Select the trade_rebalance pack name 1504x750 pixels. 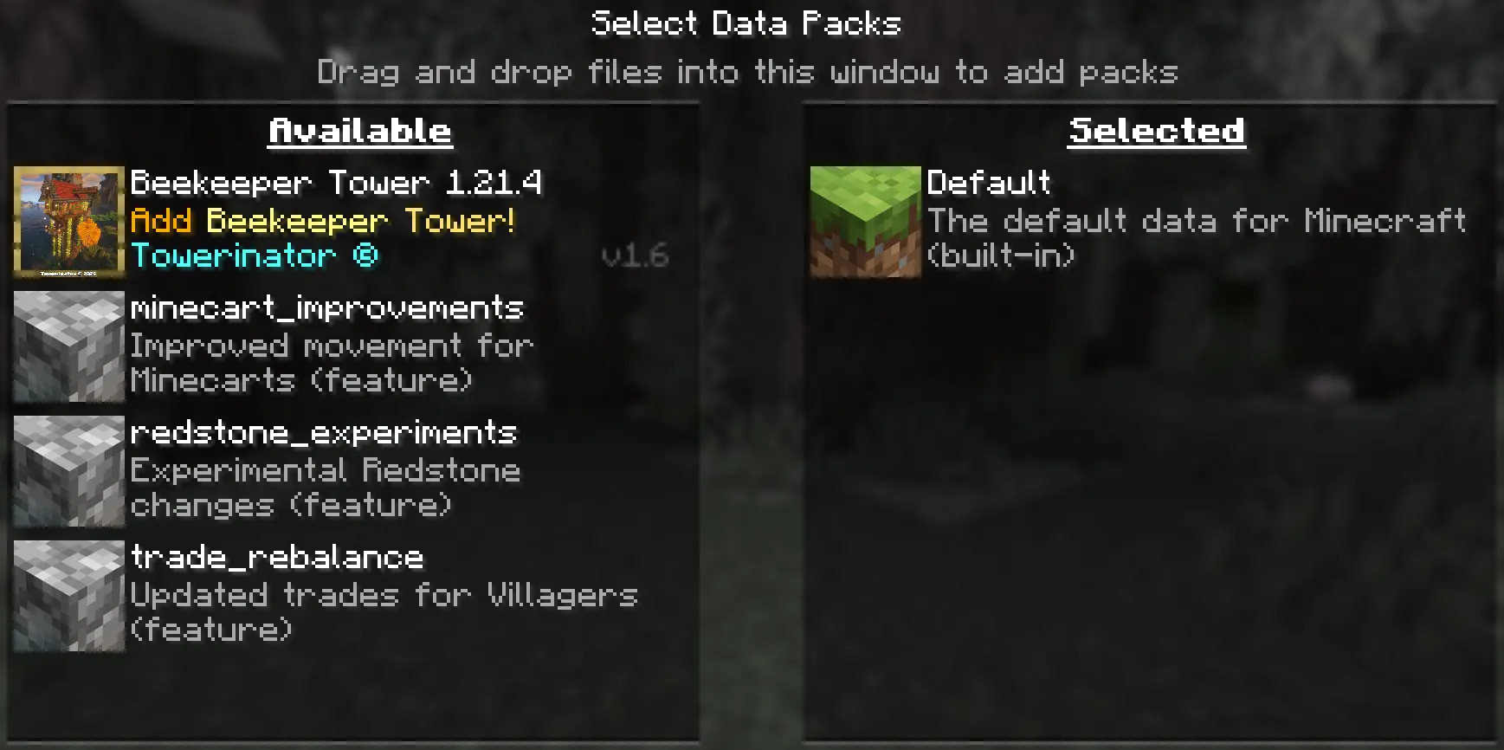click(277, 557)
